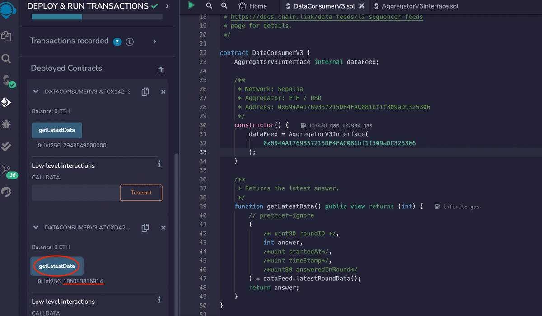Click the Deployed Contracts heading

point(66,68)
